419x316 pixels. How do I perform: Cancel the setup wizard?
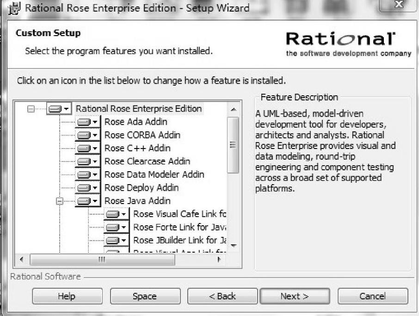[x=373, y=296]
